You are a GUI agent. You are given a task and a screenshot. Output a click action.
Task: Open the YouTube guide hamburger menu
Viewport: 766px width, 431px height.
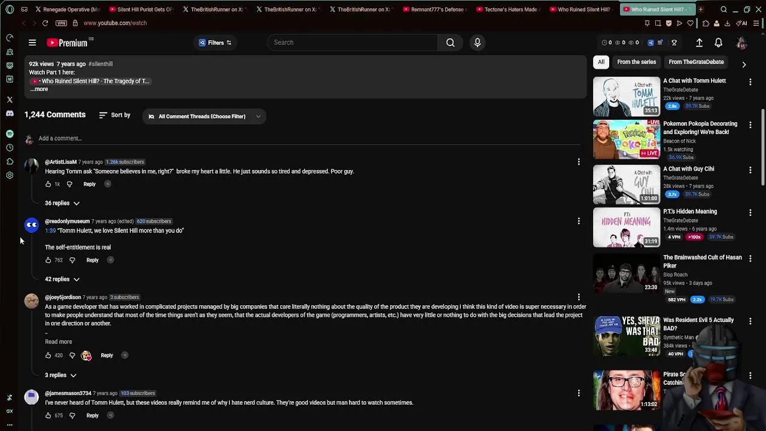(x=32, y=43)
